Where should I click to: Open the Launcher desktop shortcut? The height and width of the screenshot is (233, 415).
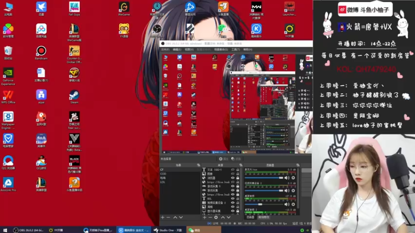289,9
